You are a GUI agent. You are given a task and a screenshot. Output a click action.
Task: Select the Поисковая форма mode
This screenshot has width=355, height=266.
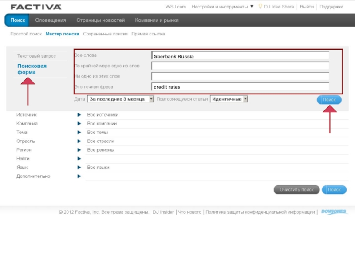click(32, 69)
